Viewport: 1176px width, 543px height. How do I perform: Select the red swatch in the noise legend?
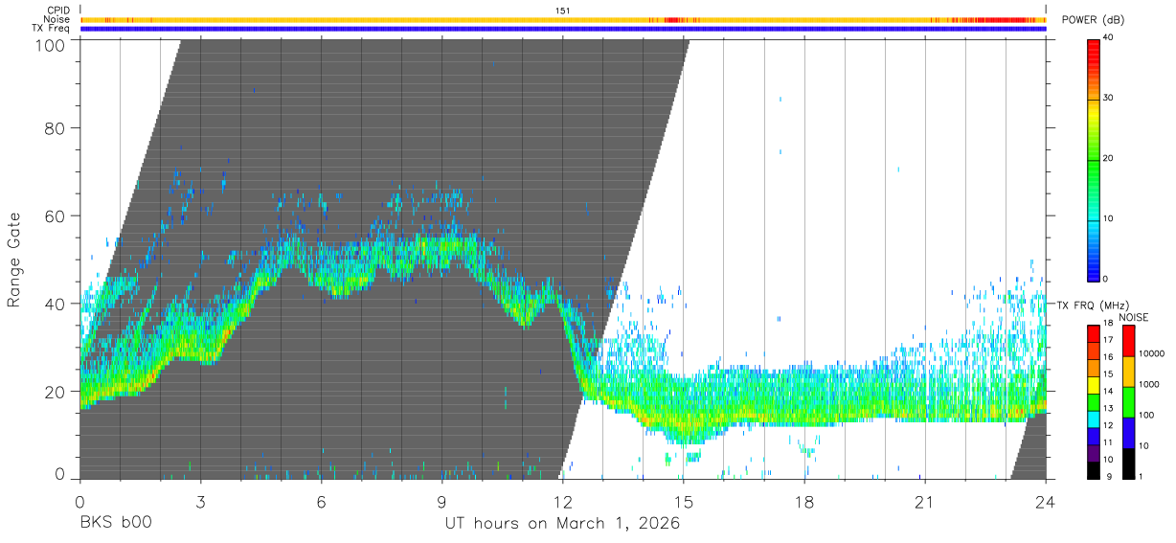tap(1127, 342)
